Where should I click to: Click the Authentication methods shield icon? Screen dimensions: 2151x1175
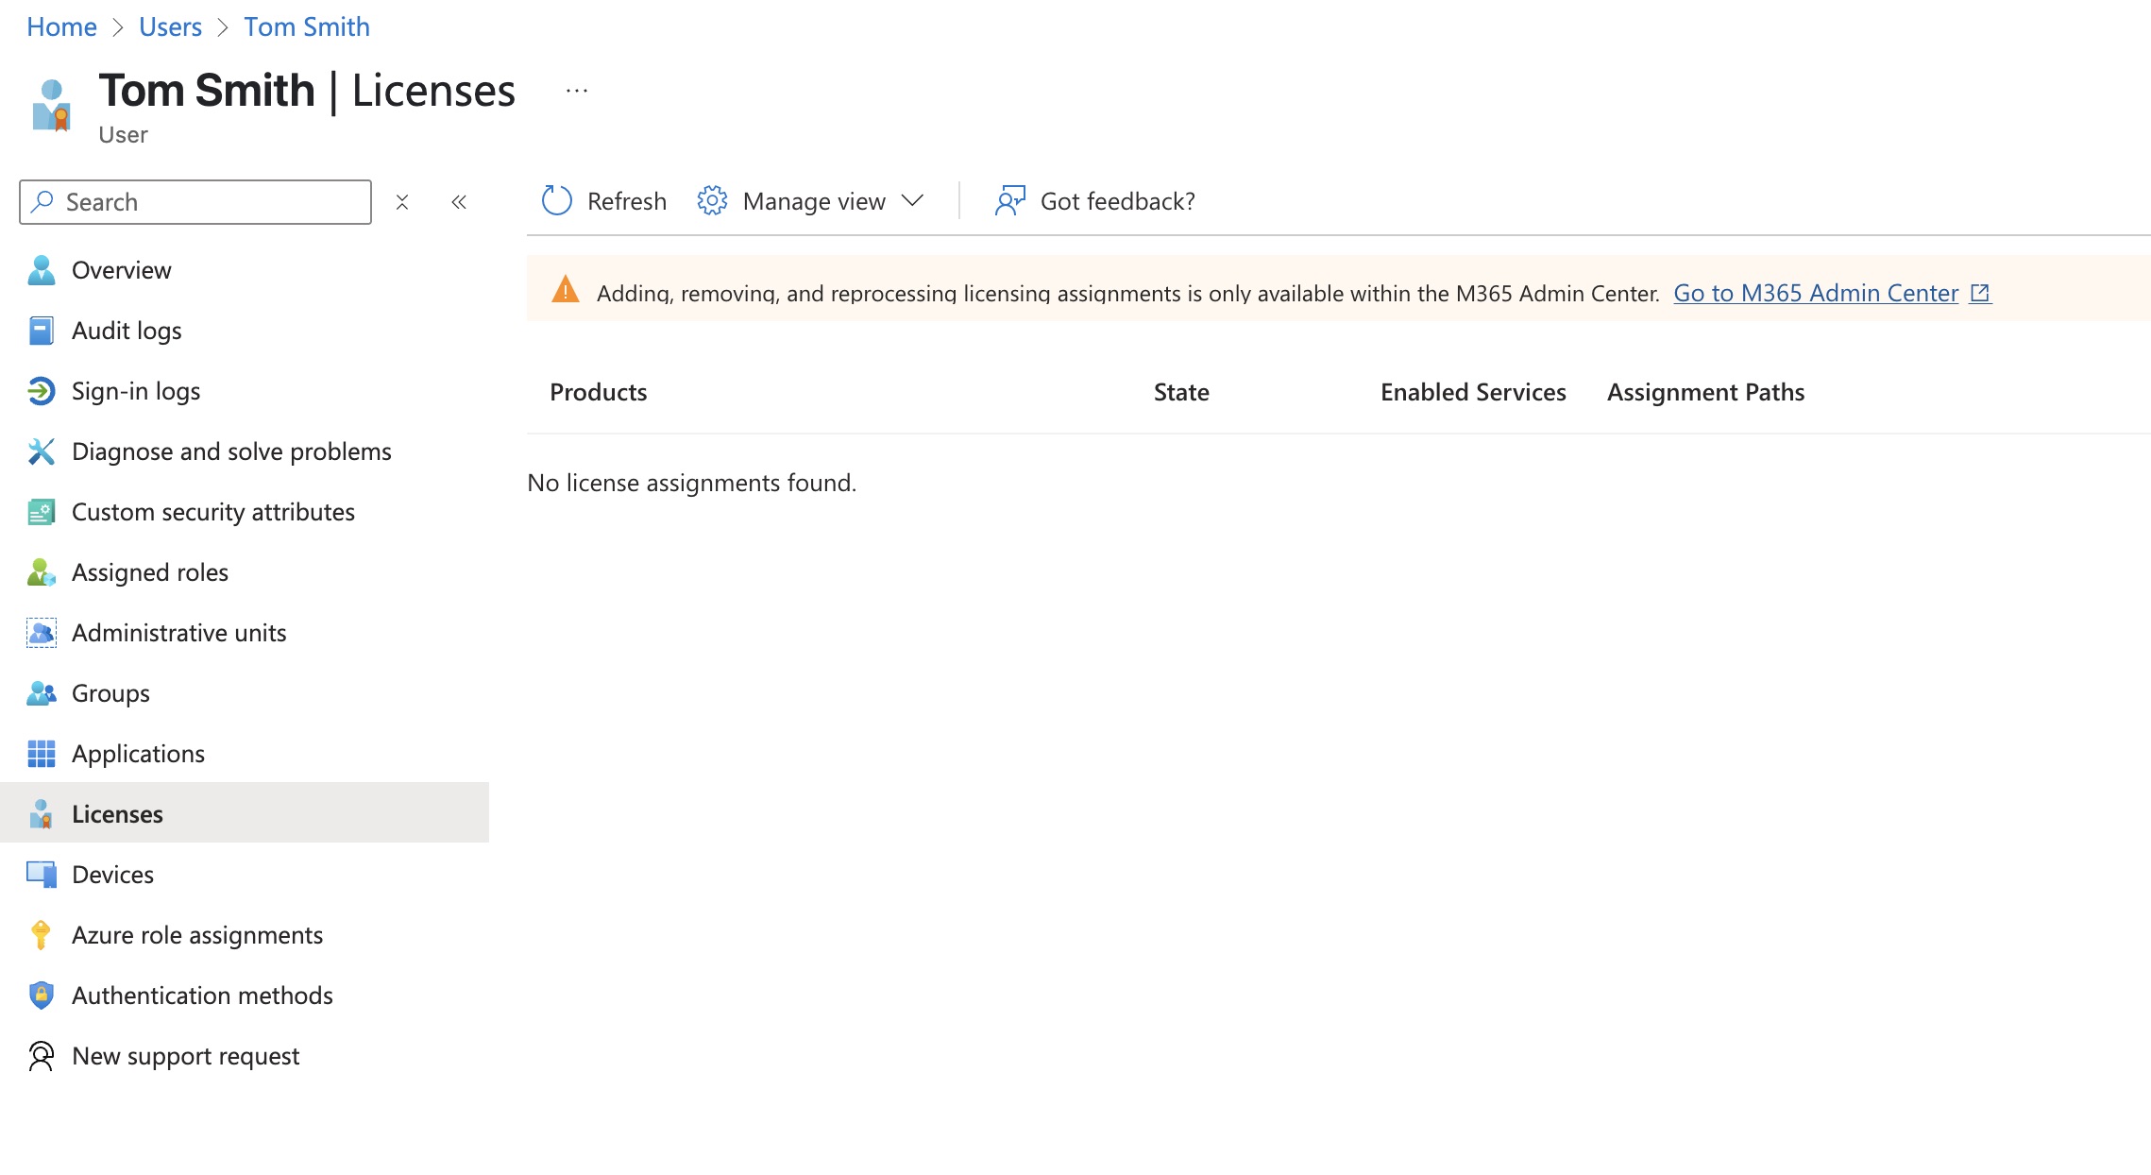(42, 996)
